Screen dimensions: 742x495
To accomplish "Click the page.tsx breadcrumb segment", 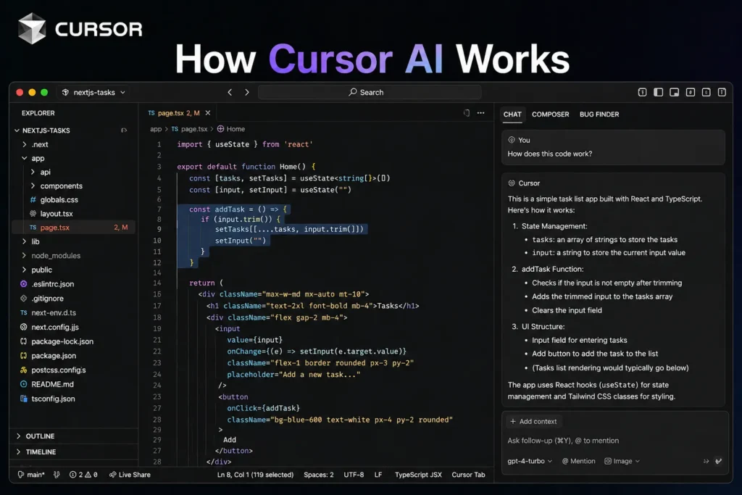I will pos(189,129).
